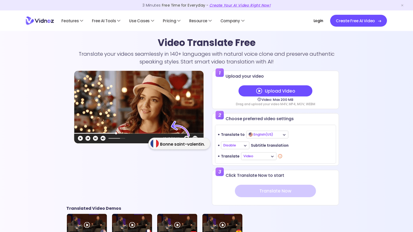This screenshot has height=232, width=413.
Task: Click the Video Translate Free heading
Action: pos(206,43)
